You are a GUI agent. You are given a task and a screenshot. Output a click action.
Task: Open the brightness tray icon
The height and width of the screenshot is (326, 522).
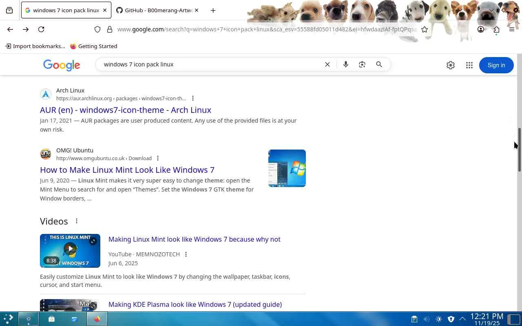pos(439,319)
